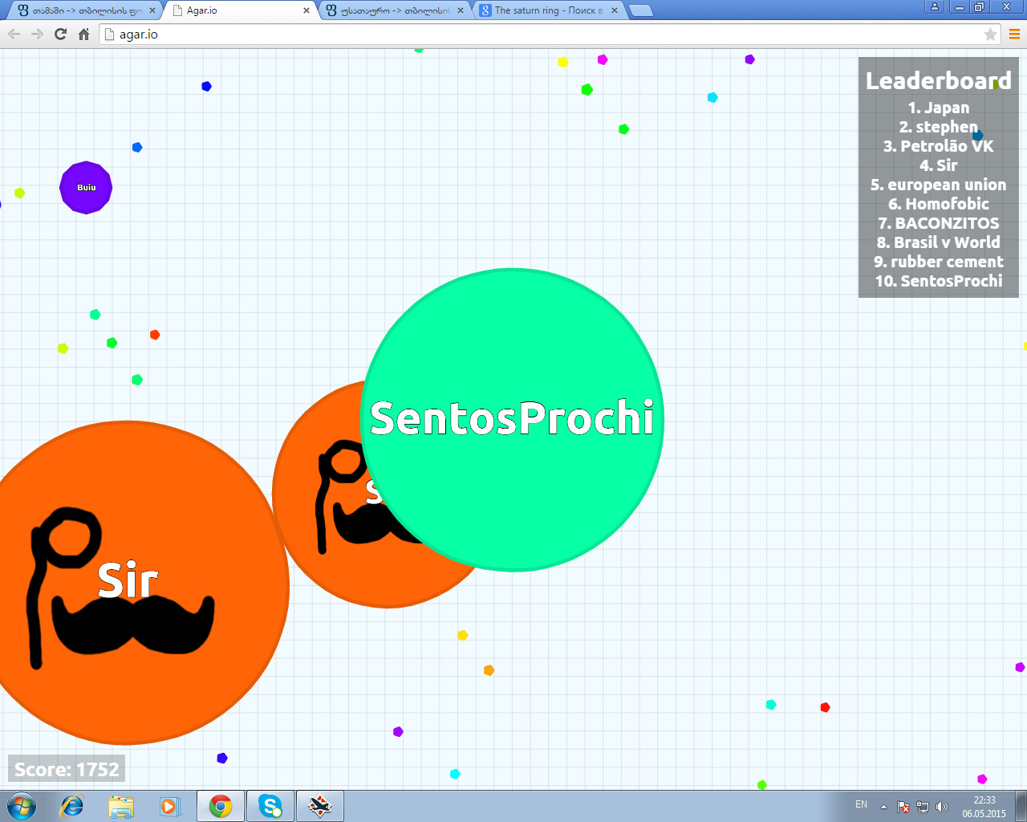The image size is (1027, 822).
Task: Close the Agar.io tab
Action: [306, 10]
